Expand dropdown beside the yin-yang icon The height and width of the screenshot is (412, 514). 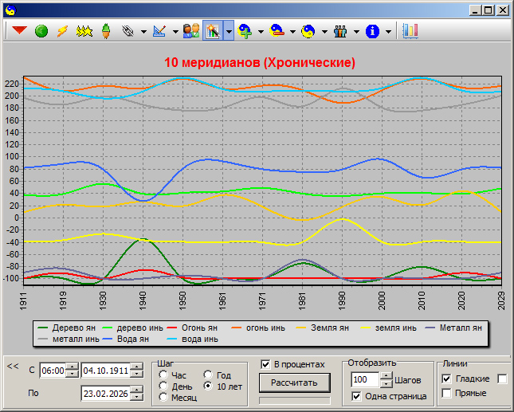323,32
